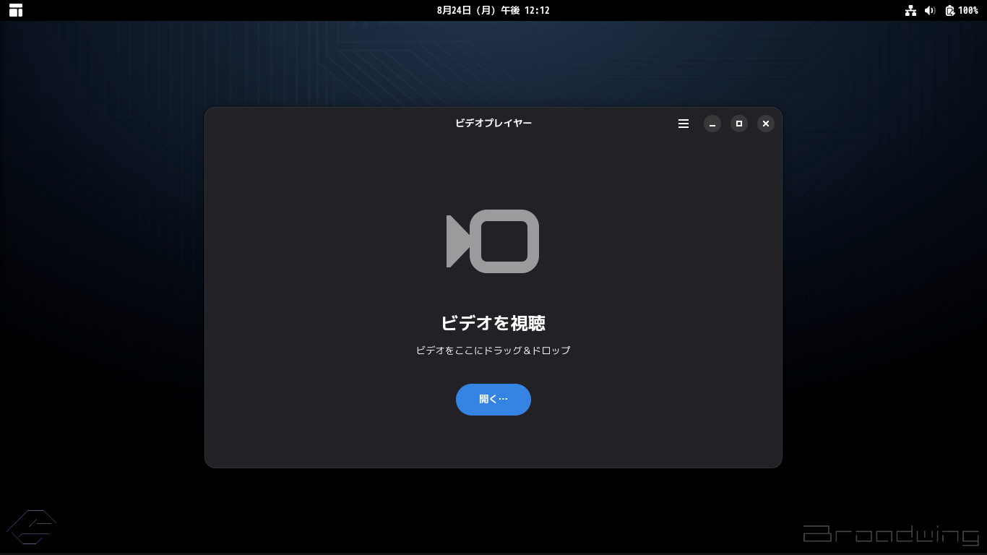Minimize the ビデオプレイヤー window

[x=712, y=124]
